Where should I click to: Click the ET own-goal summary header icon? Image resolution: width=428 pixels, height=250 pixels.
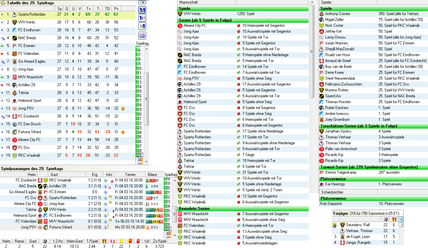(x=113, y=241)
